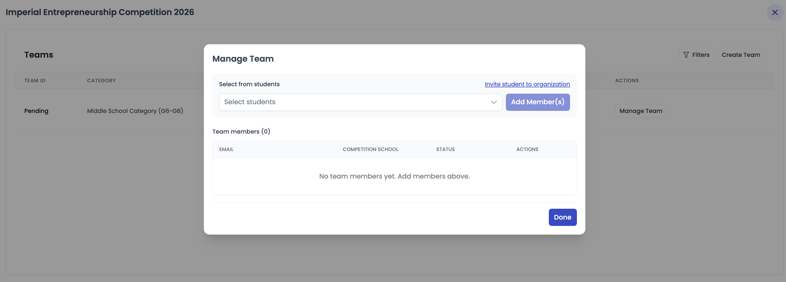Click the funnel icon in Filters
The height and width of the screenshot is (282, 786).
click(x=686, y=55)
